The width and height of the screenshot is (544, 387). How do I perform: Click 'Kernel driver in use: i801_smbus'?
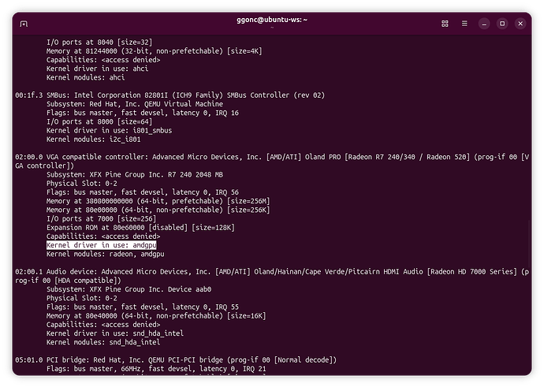(110, 131)
